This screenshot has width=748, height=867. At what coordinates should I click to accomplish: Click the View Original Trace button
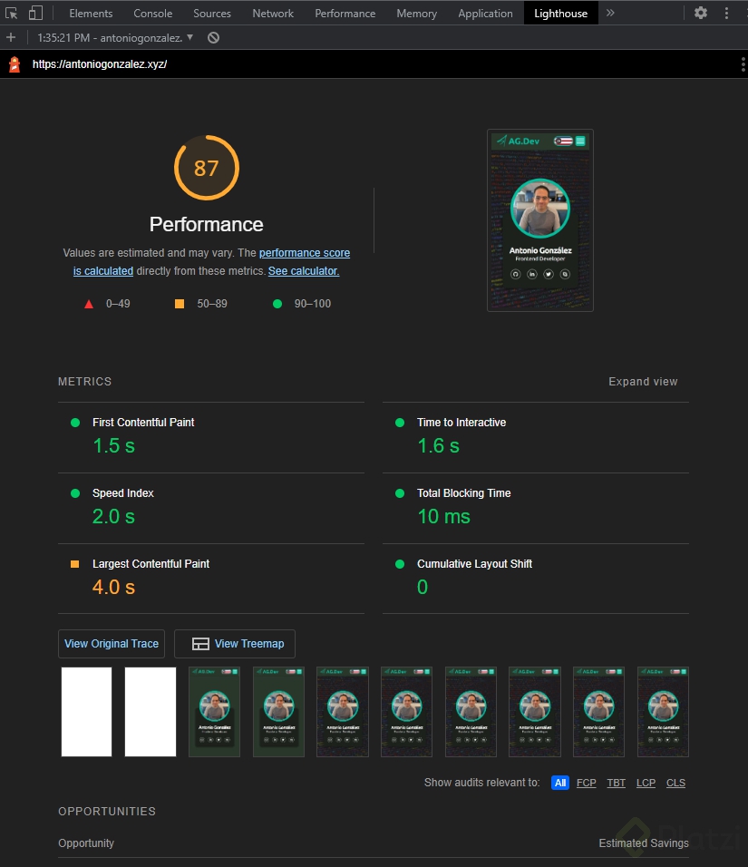(x=111, y=644)
